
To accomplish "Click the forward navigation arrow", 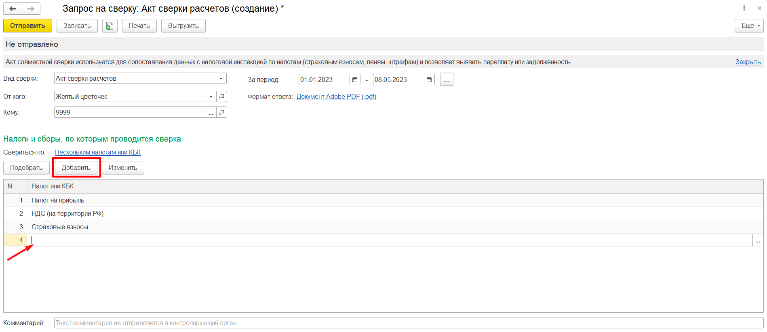I will (x=31, y=8).
